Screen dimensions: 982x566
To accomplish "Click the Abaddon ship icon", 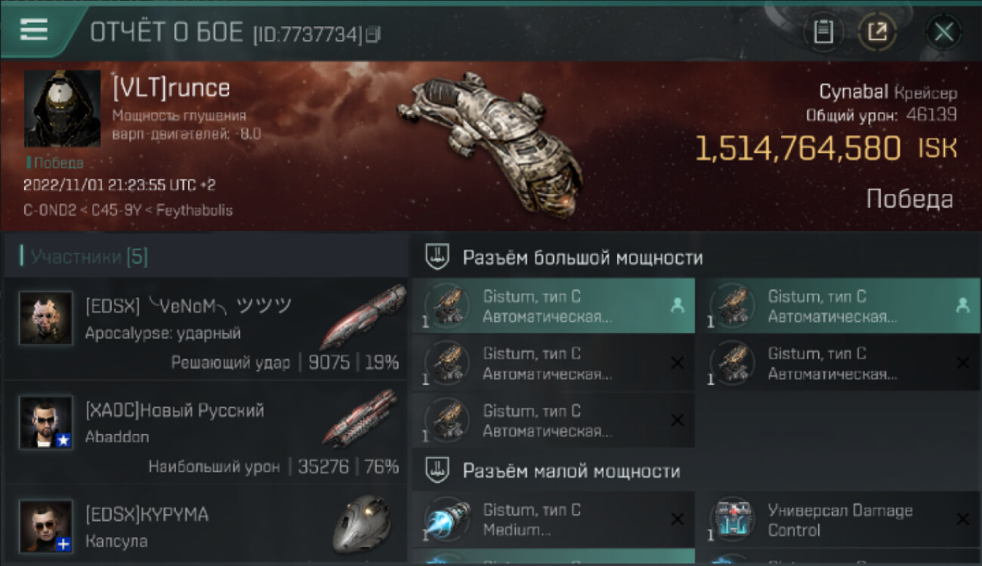I will pyautogui.click(x=360, y=418).
